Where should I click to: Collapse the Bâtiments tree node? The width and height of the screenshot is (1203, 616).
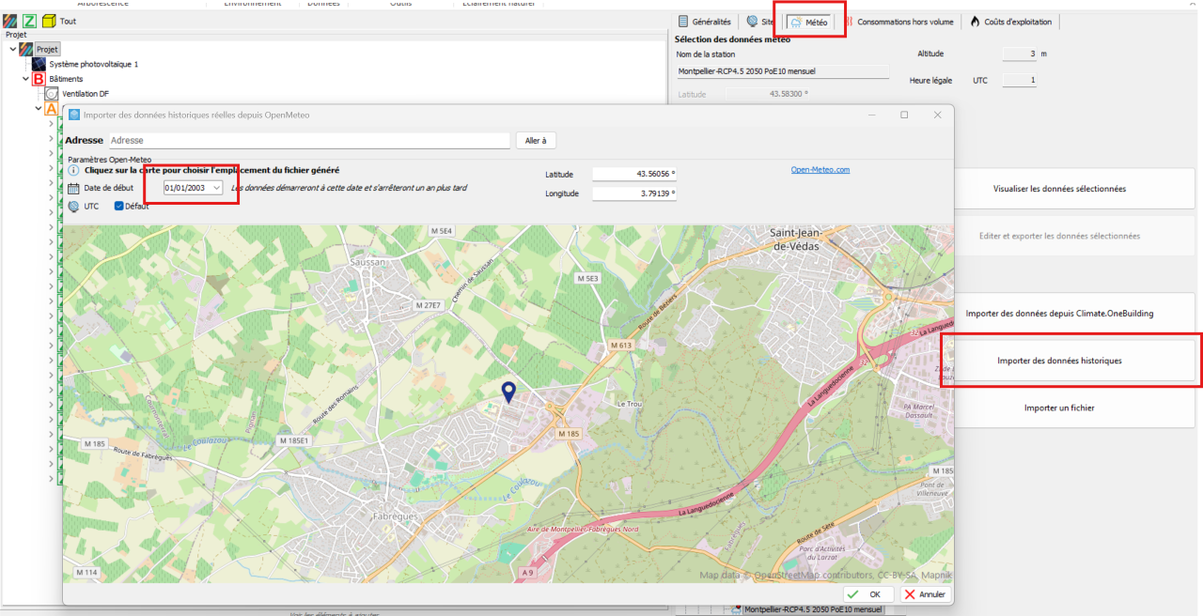click(26, 79)
